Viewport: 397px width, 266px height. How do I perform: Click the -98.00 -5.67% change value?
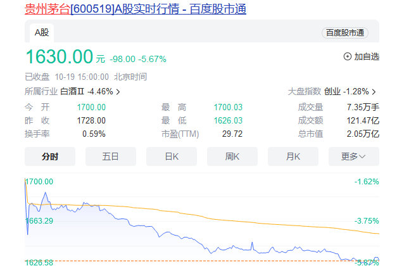click(x=138, y=59)
